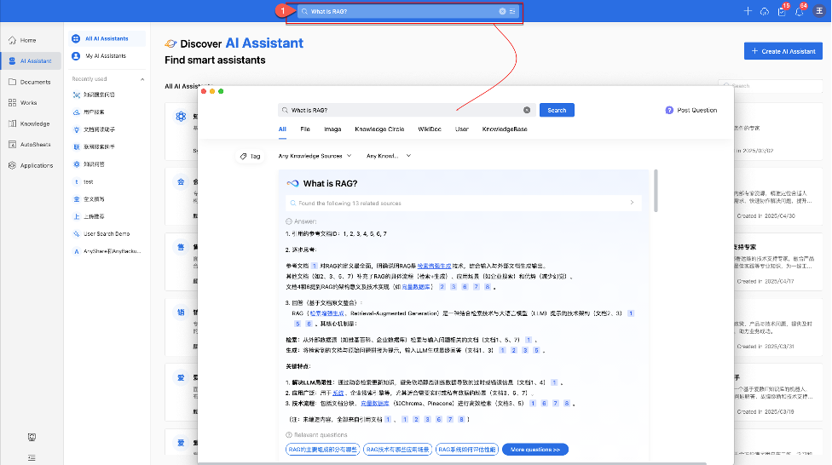Click the cloud upload icon in header

[x=766, y=11]
